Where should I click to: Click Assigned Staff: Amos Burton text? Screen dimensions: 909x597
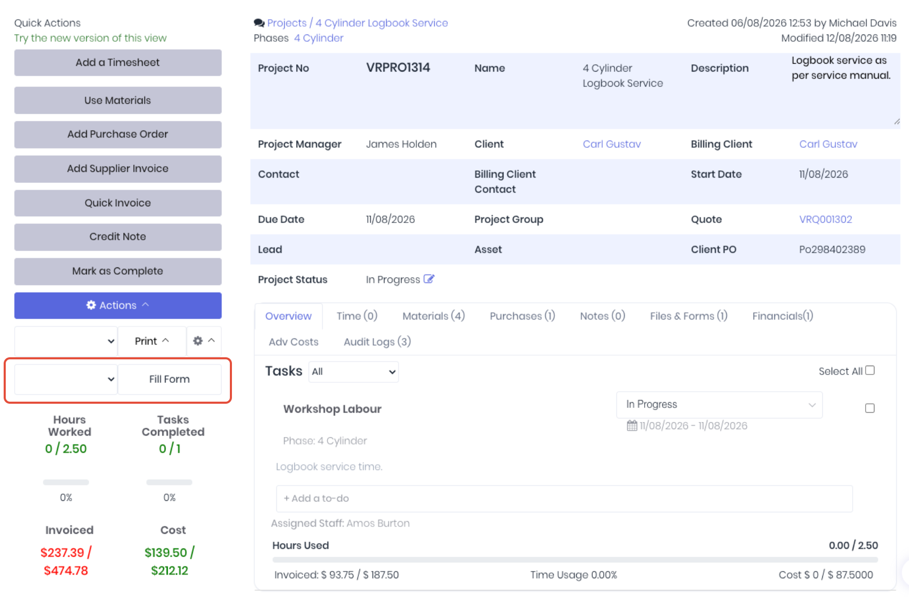(340, 523)
